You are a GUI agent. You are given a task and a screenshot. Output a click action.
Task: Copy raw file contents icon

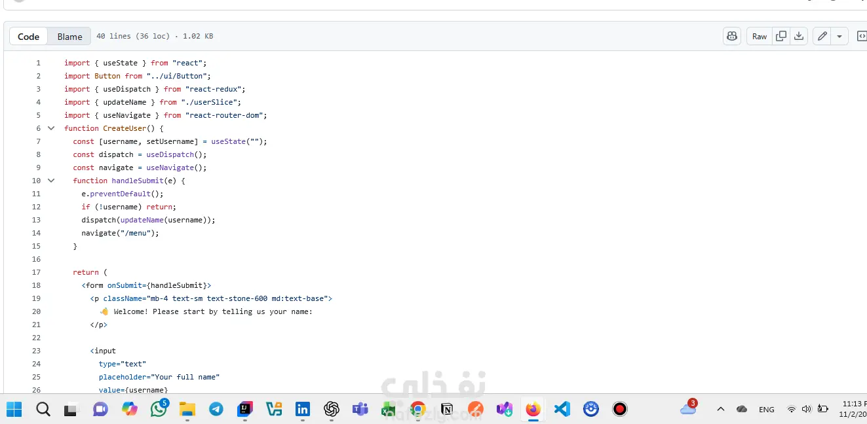point(781,37)
